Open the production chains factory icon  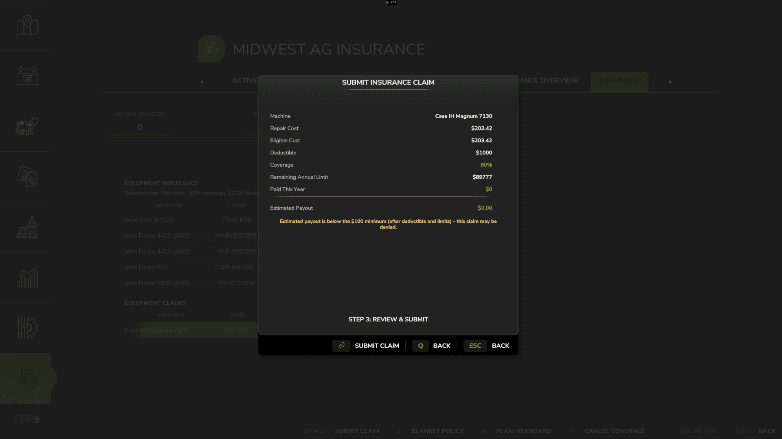click(27, 227)
